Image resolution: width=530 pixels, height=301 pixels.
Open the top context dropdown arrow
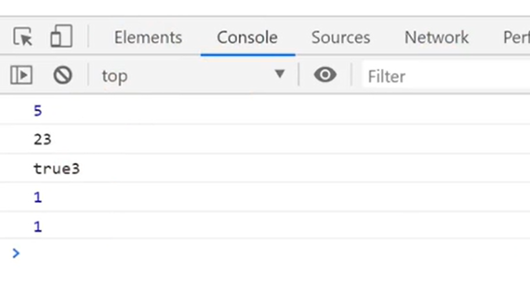point(280,74)
